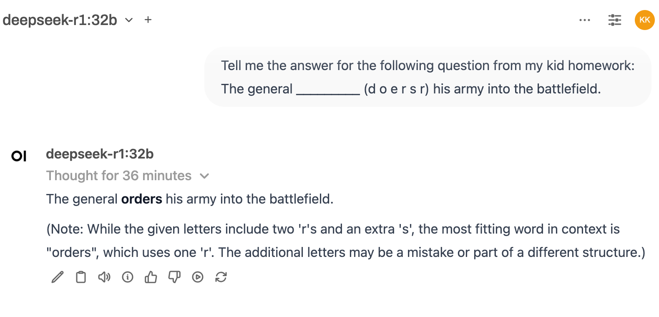Screen dimensions: 659x317
Task: Give the response a thumbs up
Action: tap(151, 277)
